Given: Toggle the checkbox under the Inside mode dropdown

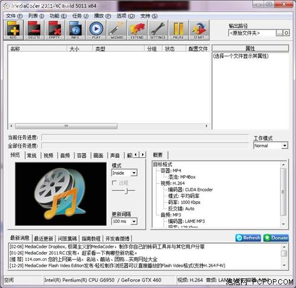Looking at the screenshot, I should [x=114, y=183].
